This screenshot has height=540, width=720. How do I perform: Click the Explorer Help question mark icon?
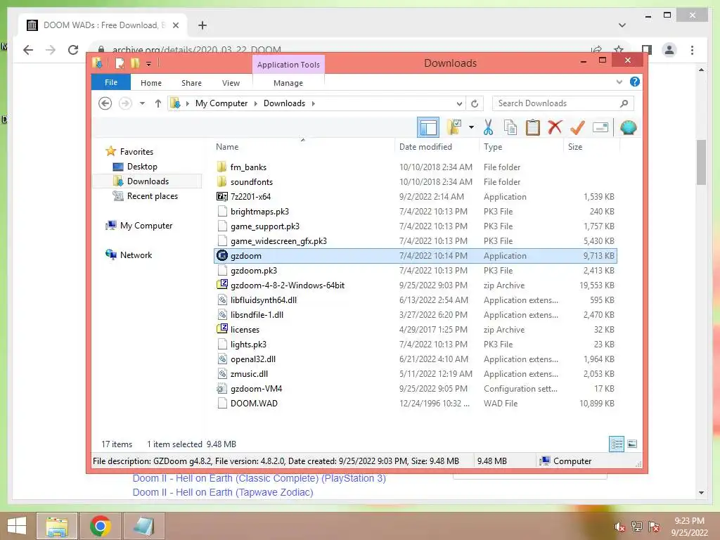point(635,82)
